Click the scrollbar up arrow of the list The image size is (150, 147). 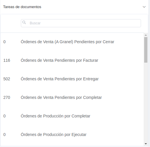coord(146,35)
